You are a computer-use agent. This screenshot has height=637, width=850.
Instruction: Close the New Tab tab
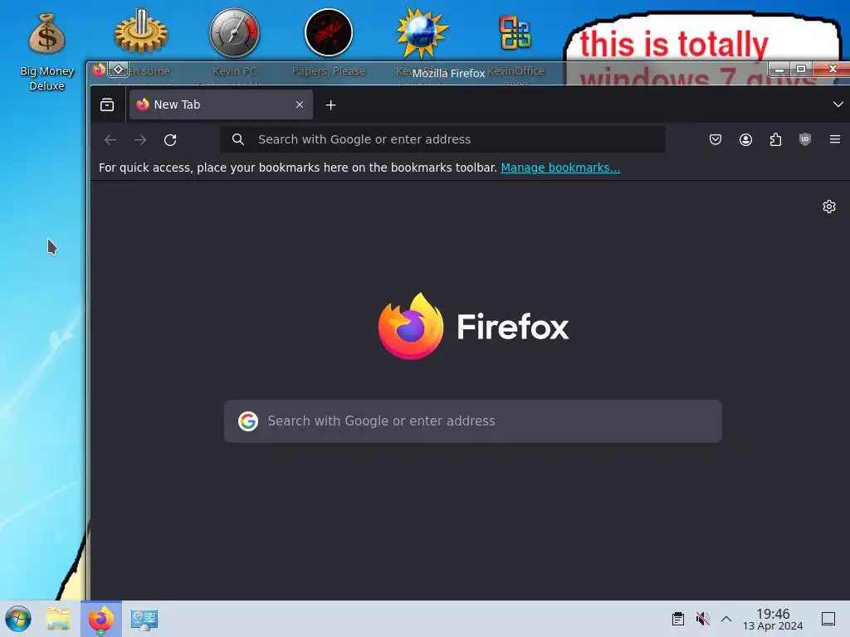pyautogui.click(x=299, y=105)
